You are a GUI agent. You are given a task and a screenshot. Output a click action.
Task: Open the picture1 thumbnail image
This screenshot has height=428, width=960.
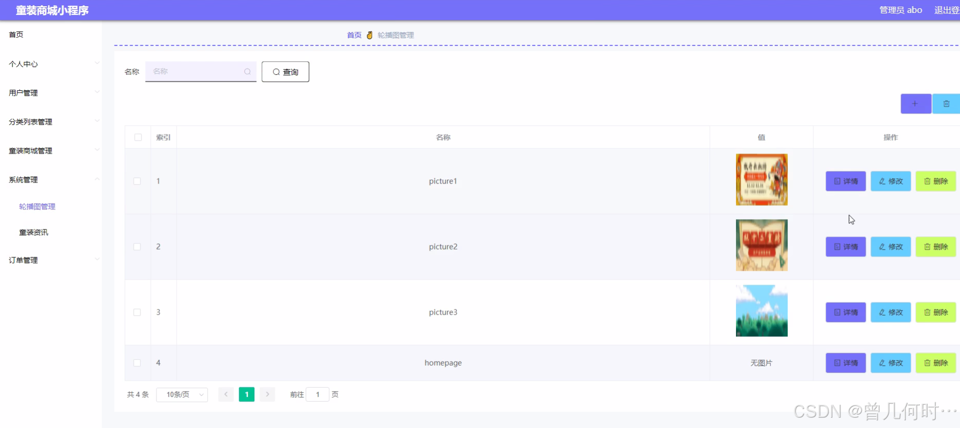[762, 179]
